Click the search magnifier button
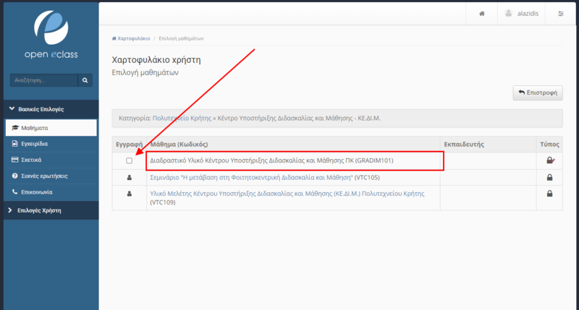This screenshot has width=579, height=310. click(85, 80)
